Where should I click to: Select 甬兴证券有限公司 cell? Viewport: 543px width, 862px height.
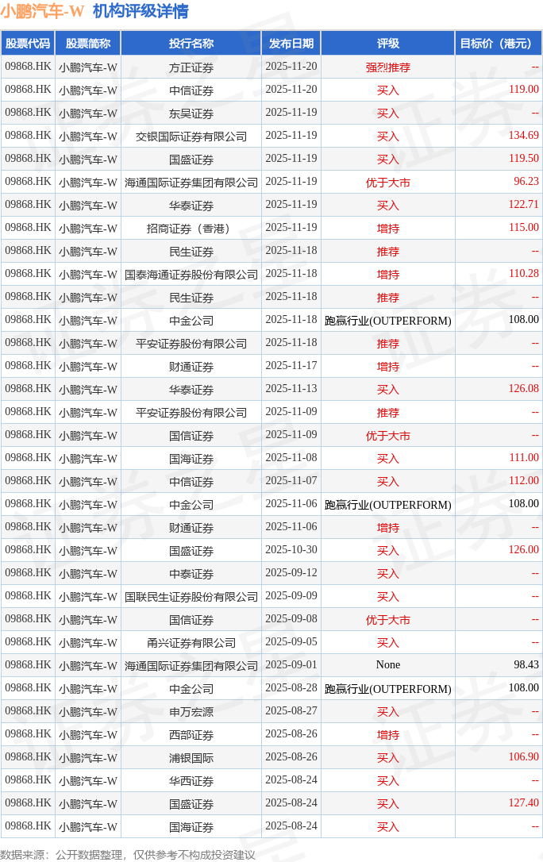191,643
